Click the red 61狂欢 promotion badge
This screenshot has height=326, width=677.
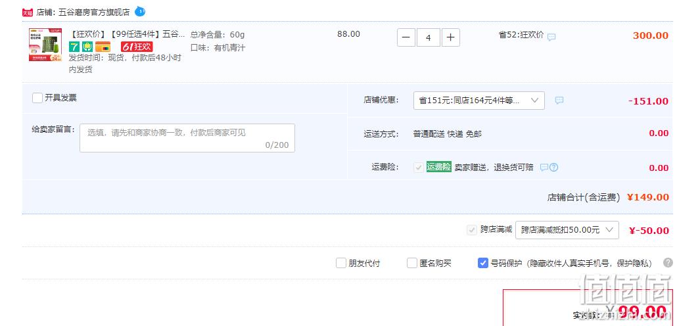coord(137,46)
